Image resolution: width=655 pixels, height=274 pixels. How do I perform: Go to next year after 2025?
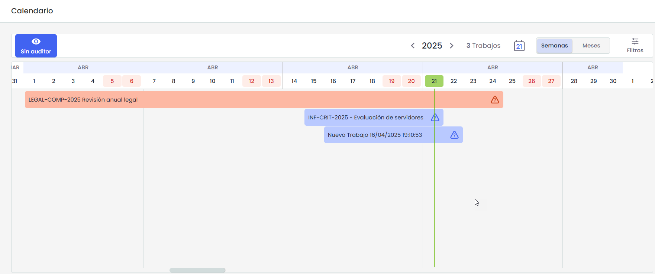coord(452,46)
